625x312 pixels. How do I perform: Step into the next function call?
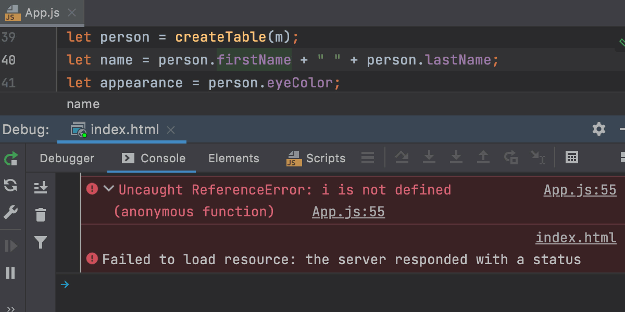[x=429, y=158]
